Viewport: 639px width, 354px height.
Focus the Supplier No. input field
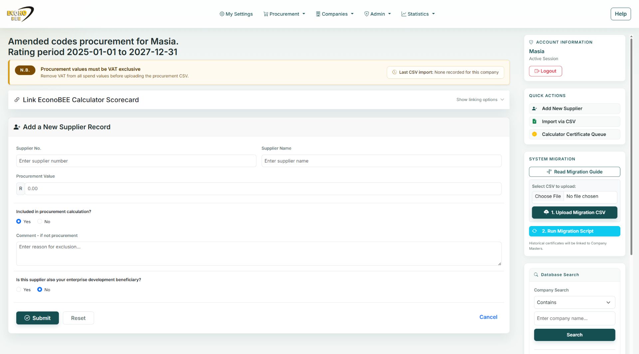136,161
